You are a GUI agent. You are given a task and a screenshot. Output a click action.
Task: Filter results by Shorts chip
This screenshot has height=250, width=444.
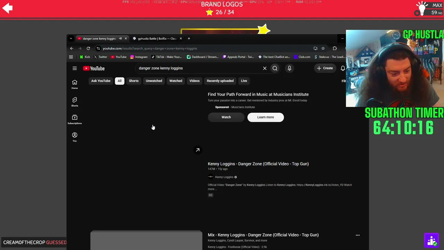(x=134, y=81)
